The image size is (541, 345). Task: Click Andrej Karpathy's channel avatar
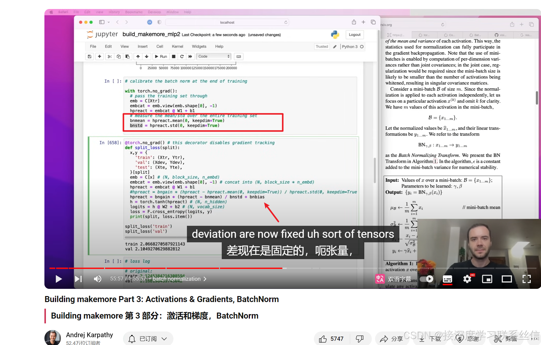(x=53, y=338)
